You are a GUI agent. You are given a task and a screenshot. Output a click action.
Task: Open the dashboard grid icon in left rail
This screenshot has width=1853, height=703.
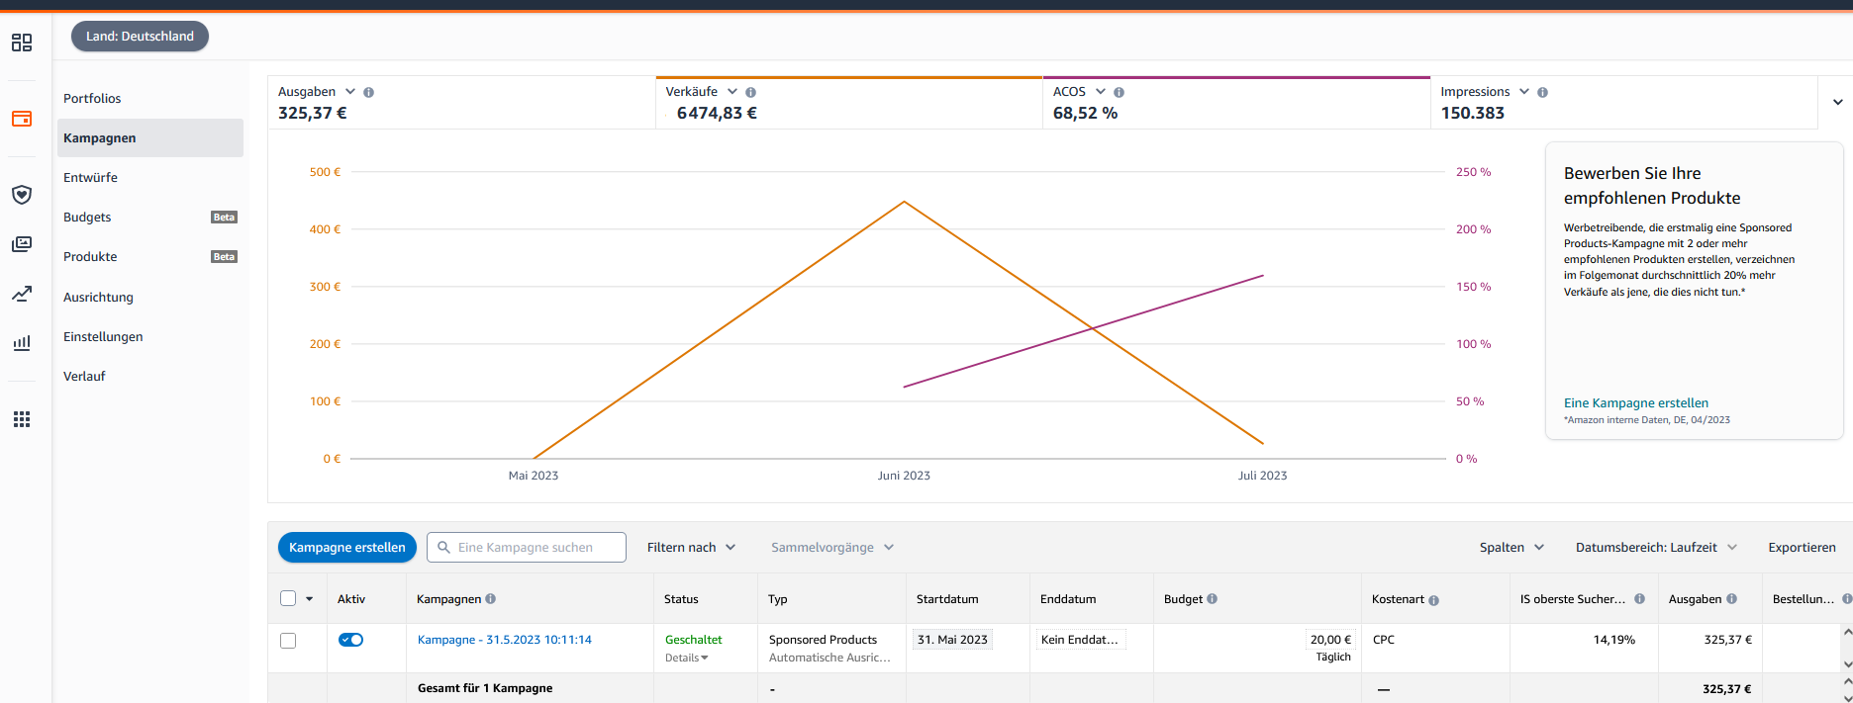click(x=22, y=43)
